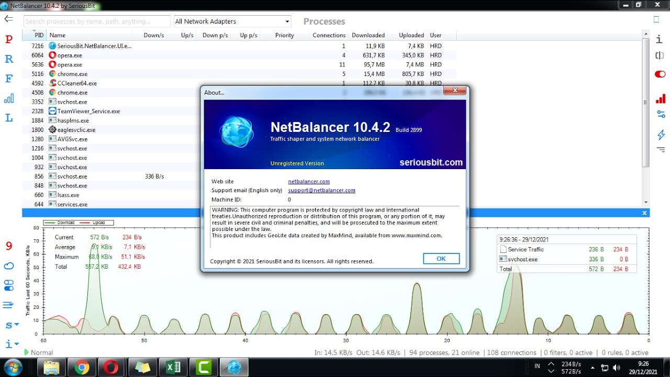Select the SeriousBit.NetBalancer.UI.exe process row
Viewport: 670px width, 377px height.
point(239,46)
